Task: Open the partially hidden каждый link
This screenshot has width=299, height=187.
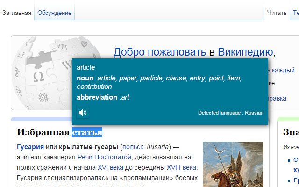Action: 281,71
